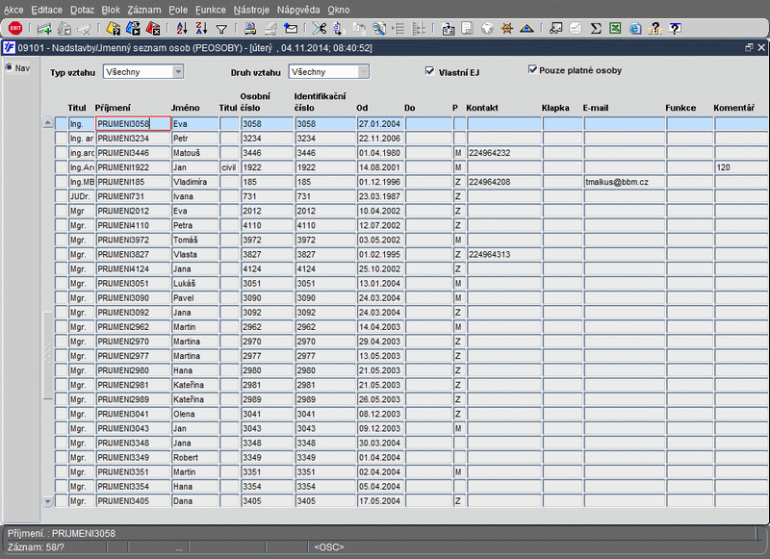This screenshot has height=559, width=770.
Task: Click the copy text icon
Action: point(339,29)
